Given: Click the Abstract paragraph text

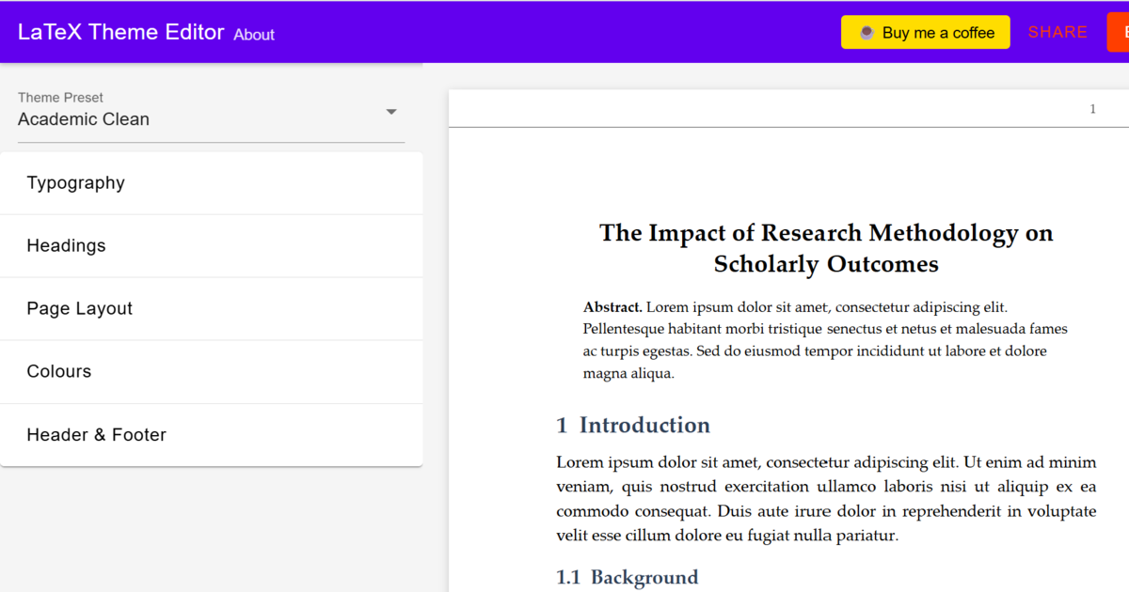Looking at the screenshot, I should 825,340.
